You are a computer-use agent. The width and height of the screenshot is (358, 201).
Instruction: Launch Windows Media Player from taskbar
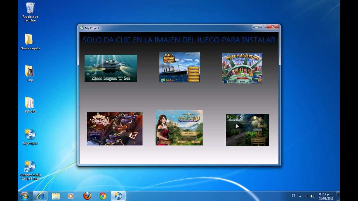coord(71,196)
